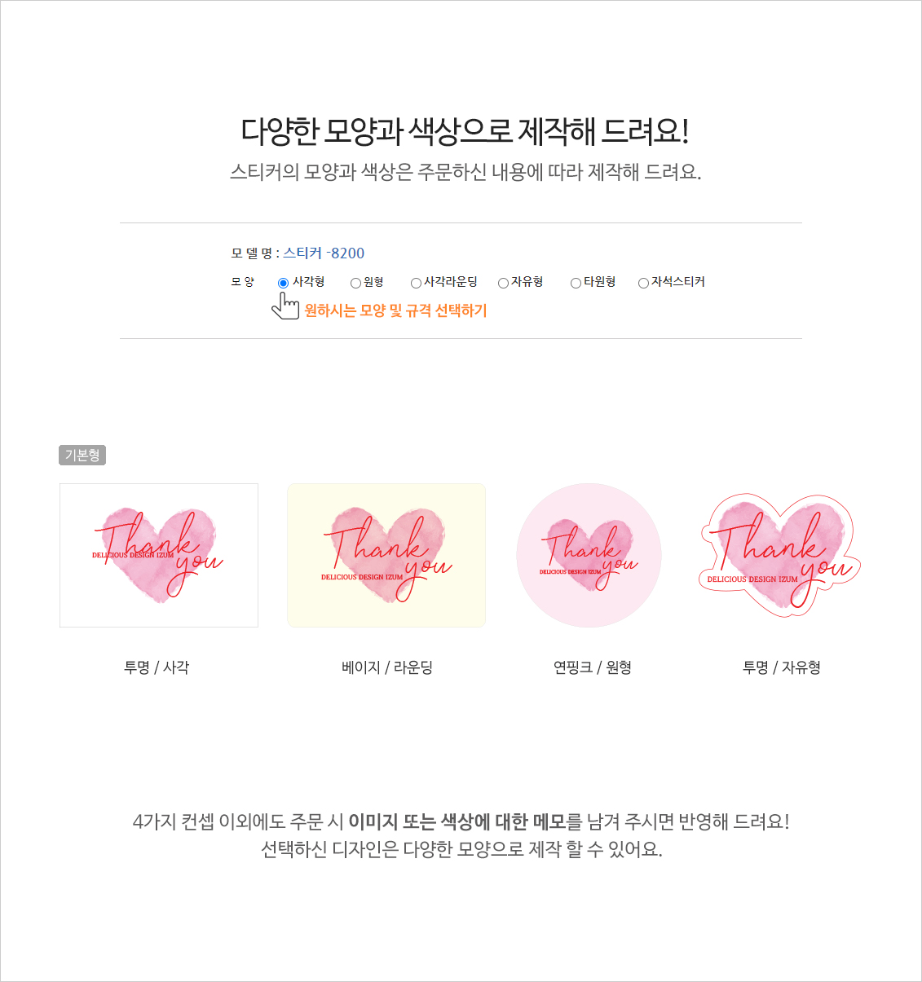Open the transparent square sticker thumbnail

(x=159, y=555)
